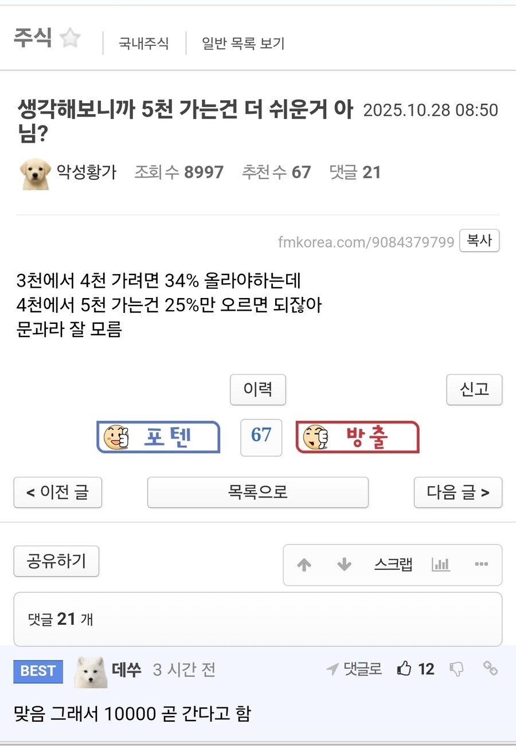Copy the post URL with 복사
This screenshot has height=748, width=516.
(x=479, y=241)
